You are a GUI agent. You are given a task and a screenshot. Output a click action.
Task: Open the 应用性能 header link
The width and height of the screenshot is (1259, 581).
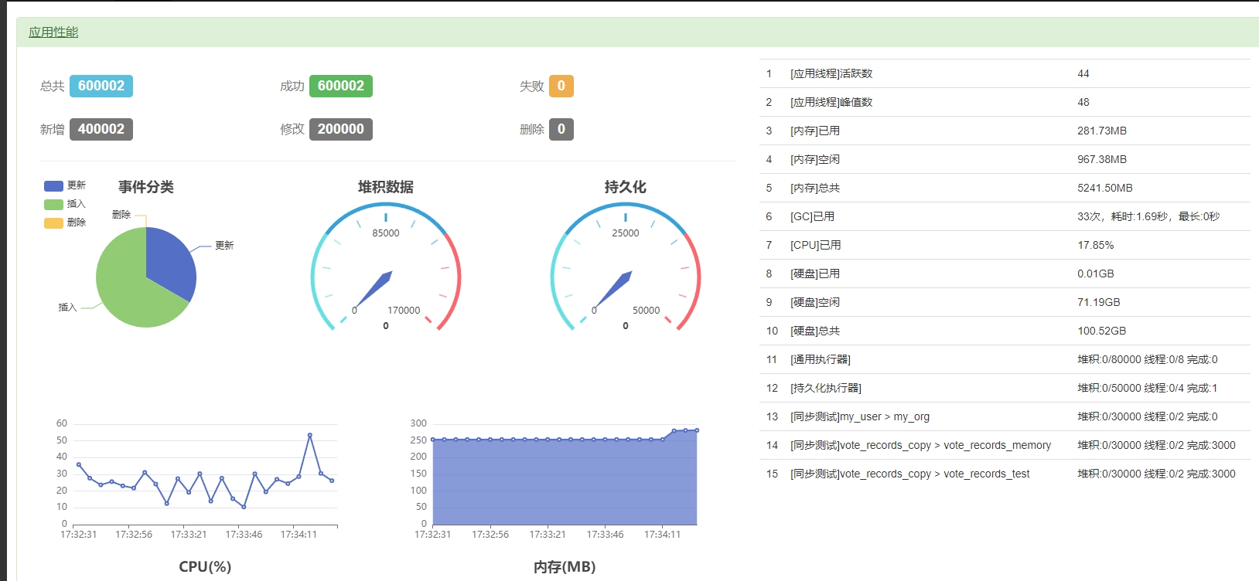(x=53, y=32)
